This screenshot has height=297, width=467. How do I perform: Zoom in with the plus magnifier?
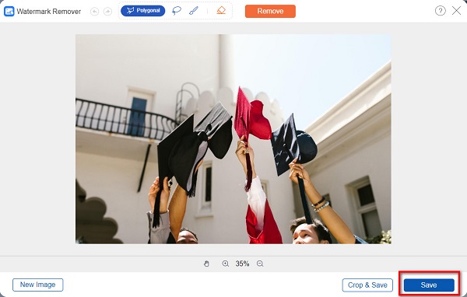(226, 264)
